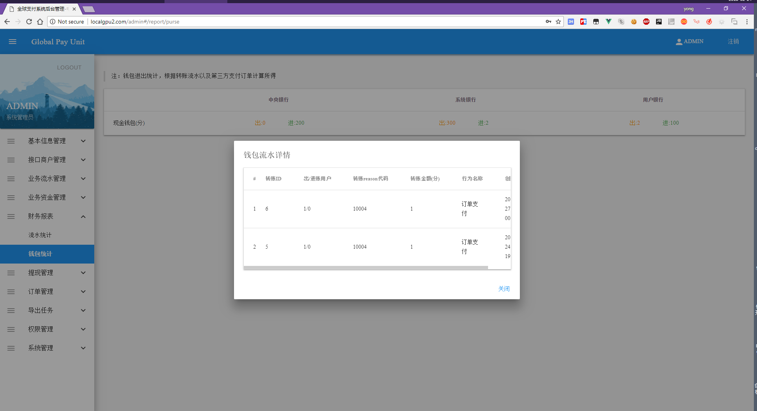The image size is (757, 411).
Task: Click the 转账ID column header
Action: pyautogui.click(x=273, y=178)
